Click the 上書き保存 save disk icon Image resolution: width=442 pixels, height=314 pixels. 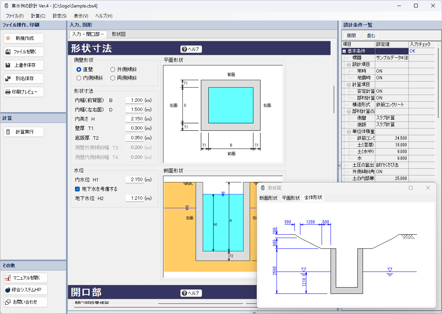(8, 65)
